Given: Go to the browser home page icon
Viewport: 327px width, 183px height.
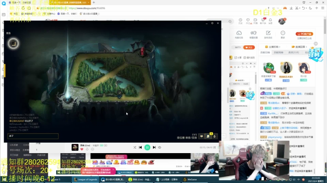Looking at the screenshot, I should pos(29,8).
